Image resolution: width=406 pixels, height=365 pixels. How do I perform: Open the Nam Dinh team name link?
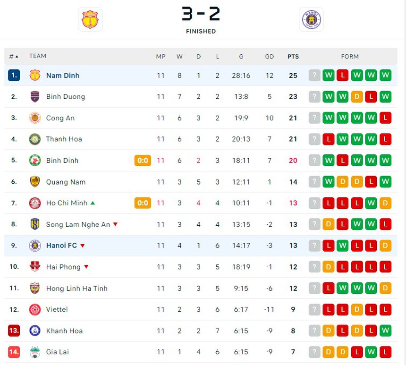(x=64, y=76)
